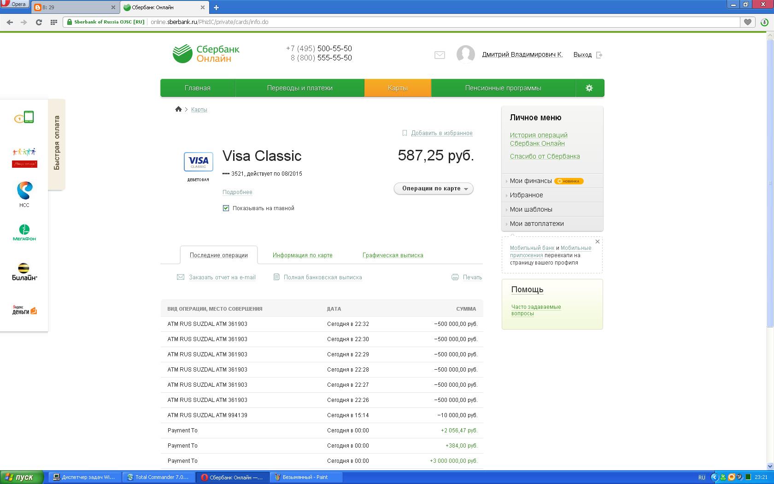This screenshot has width=774, height=484.
Task: Expand Мои шаблоны in personal menu
Action: pyautogui.click(x=531, y=209)
